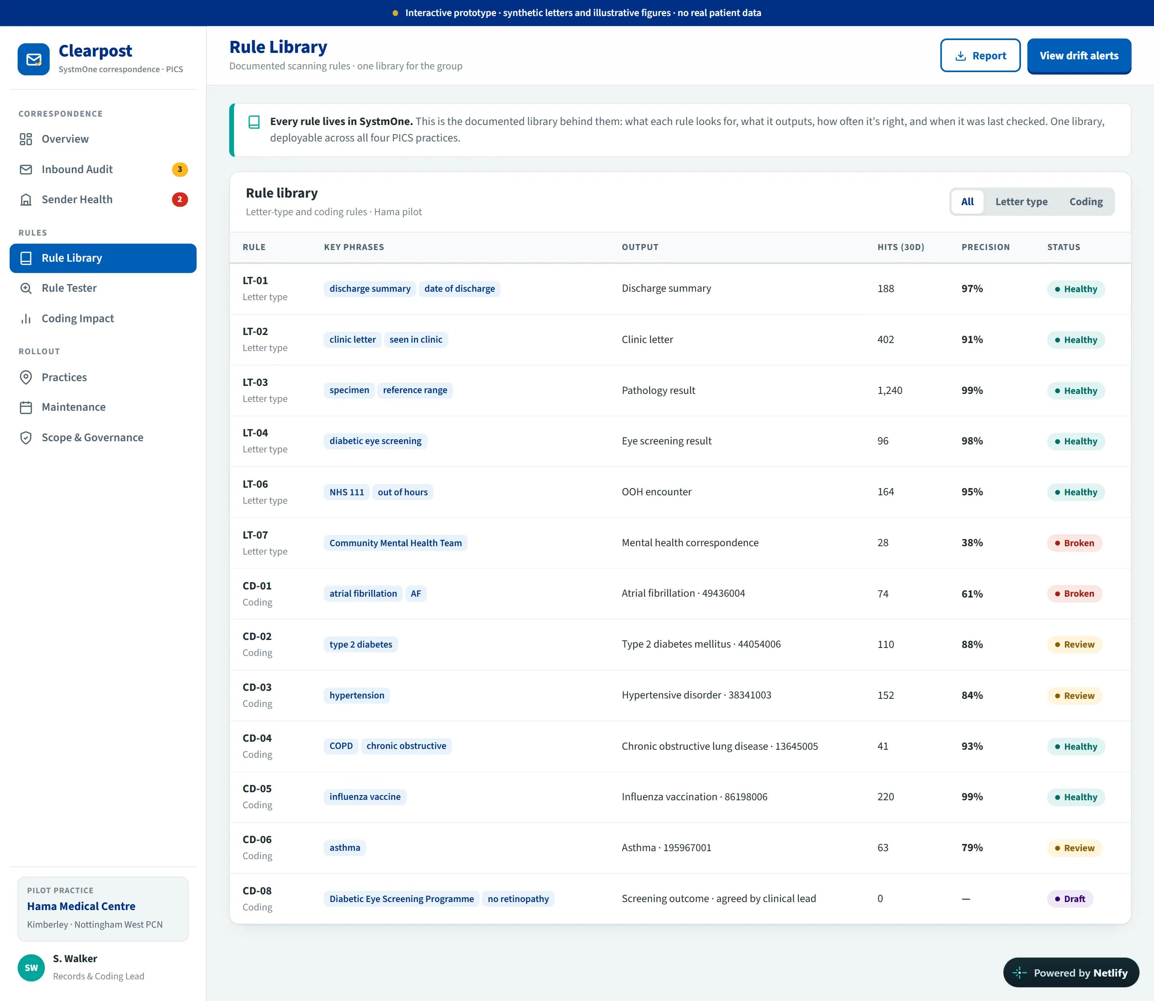Screen dimensions: 1154x1001
Task: Click the Healthy status pill for LT-03
Action: click(x=1076, y=391)
